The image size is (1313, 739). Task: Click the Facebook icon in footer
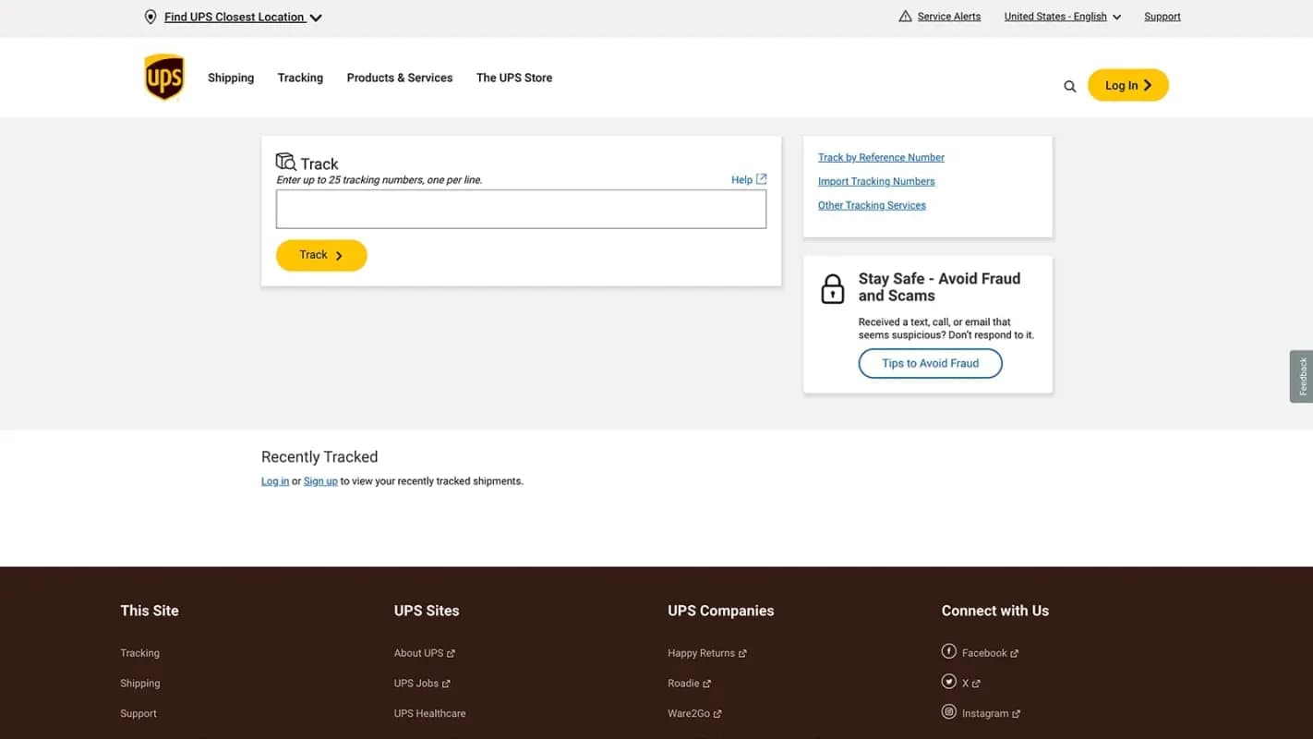[x=948, y=651]
